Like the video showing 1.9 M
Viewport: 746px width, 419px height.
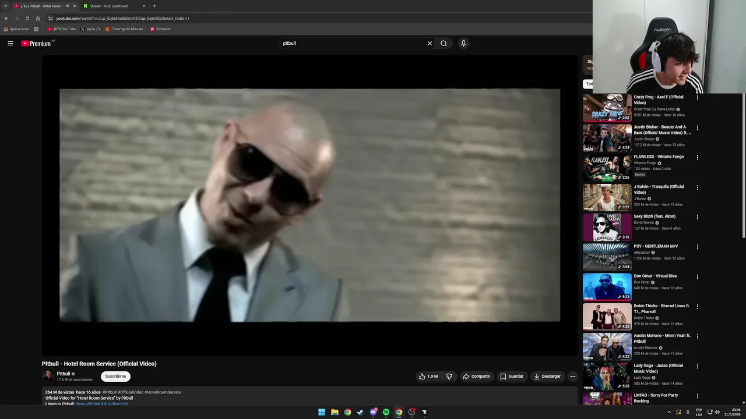[x=428, y=377]
